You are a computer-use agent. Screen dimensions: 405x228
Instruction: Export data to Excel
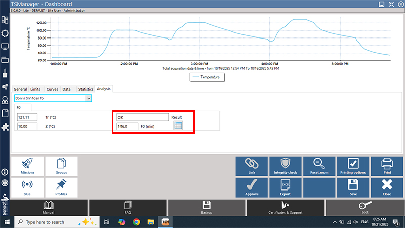point(285,187)
